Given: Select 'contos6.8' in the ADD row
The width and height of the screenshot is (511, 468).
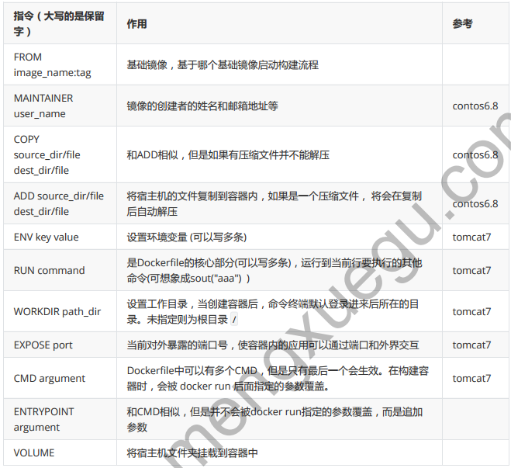Looking at the screenshot, I should pos(475,204).
